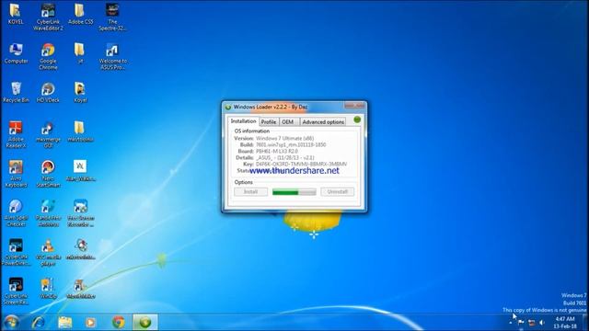Launch the Google Chrome desktop shortcut
Viewport: 589px width, 331px height.
coord(48,56)
